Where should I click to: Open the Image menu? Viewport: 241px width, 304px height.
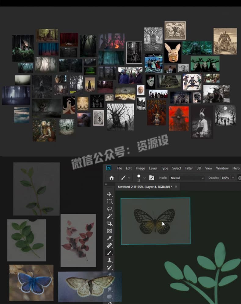tap(140, 168)
